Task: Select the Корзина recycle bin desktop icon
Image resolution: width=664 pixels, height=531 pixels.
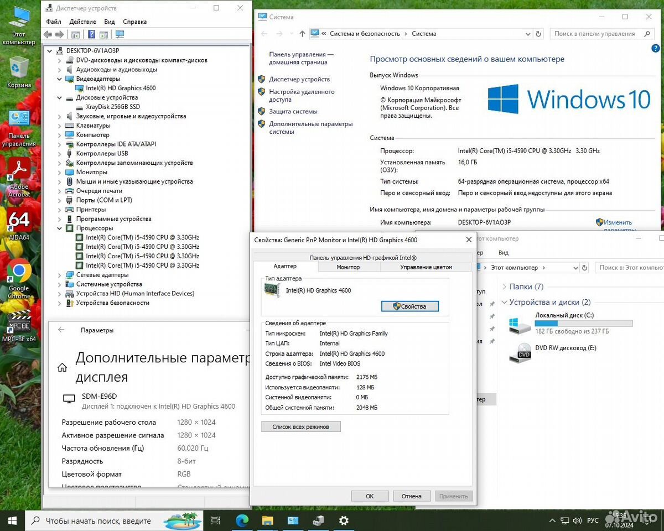Action: click(x=19, y=73)
